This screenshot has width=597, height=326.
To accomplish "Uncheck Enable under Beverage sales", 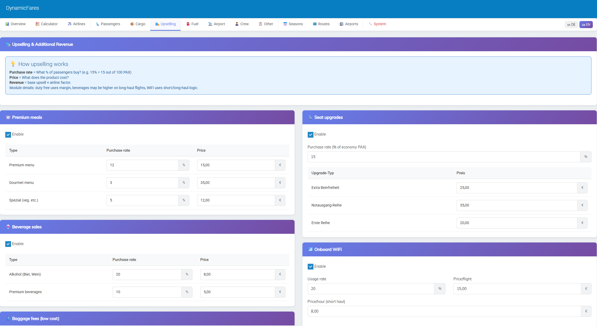I will pyautogui.click(x=8, y=244).
